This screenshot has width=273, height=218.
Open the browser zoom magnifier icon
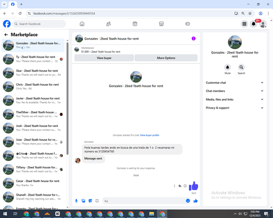[243, 14]
